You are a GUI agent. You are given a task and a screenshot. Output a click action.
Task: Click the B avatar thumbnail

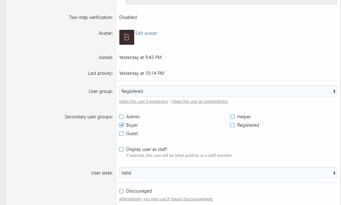coord(126,37)
